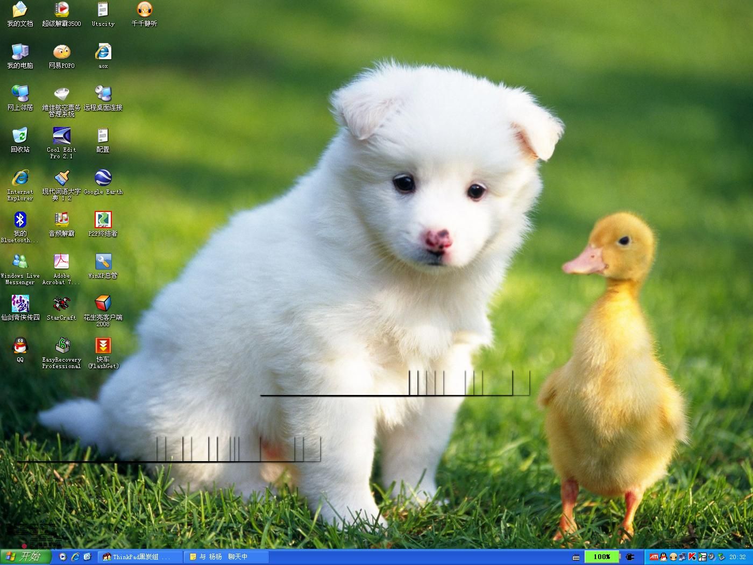Click the keyboard icon on taskbar
Viewport: 753px width, 565px height.
[576, 557]
